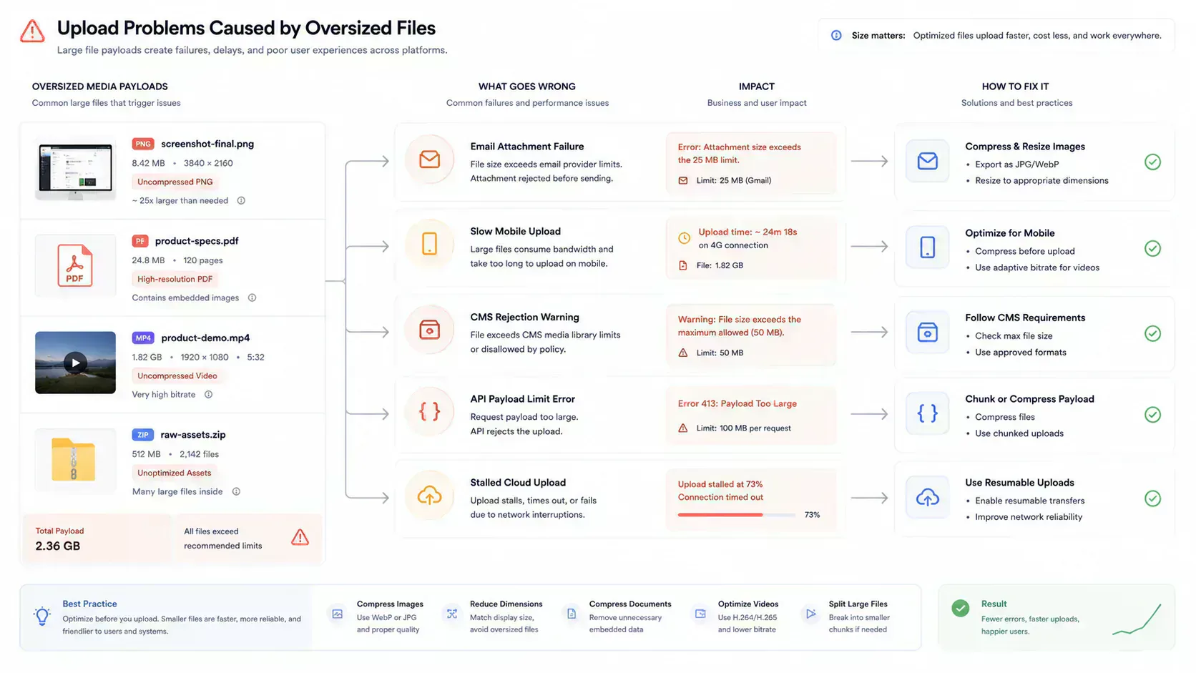Click the envelope icon for Email Attachment Failure
This screenshot has height=673, width=1196.
(x=429, y=159)
